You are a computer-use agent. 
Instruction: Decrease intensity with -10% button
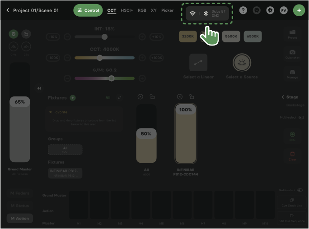53,37
